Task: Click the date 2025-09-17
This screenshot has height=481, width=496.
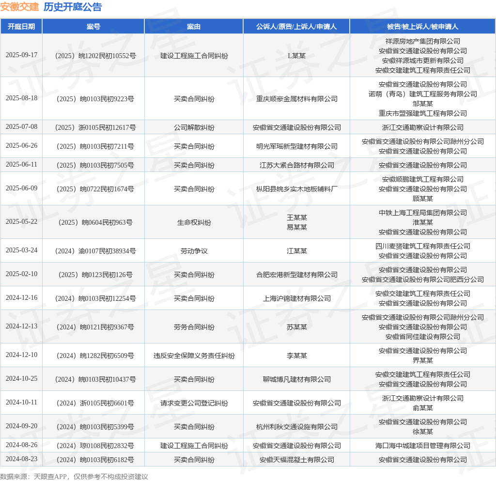Action: click(21, 55)
